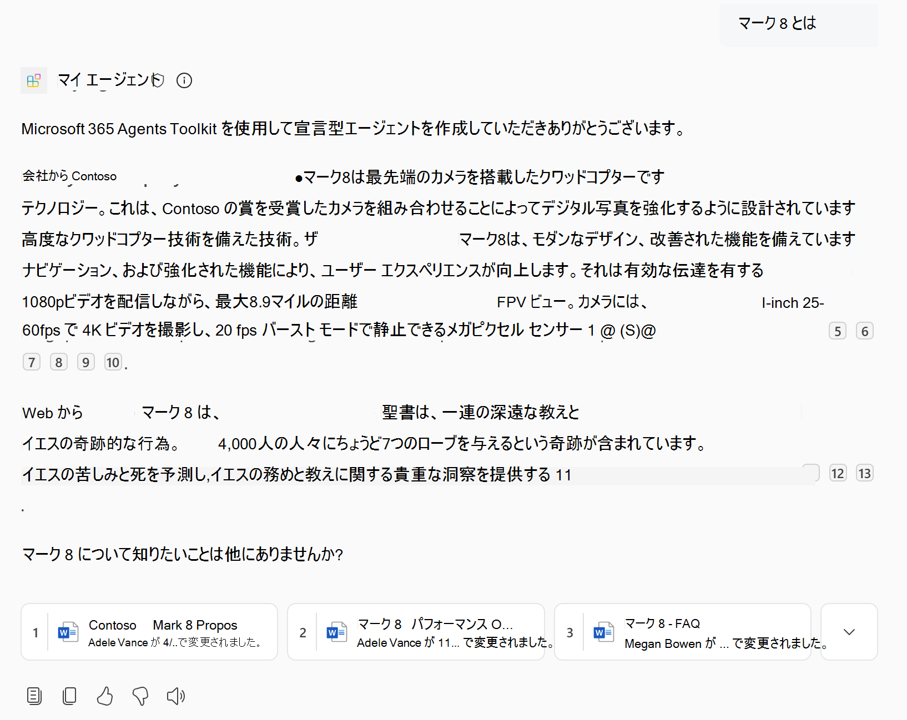Open the transcript notes icon below the response
This screenshot has height=720, width=907.
pyautogui.click(x=34, y=696)
